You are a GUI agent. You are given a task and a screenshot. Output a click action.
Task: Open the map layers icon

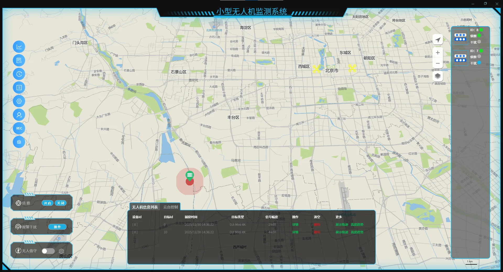click(438, 76)
